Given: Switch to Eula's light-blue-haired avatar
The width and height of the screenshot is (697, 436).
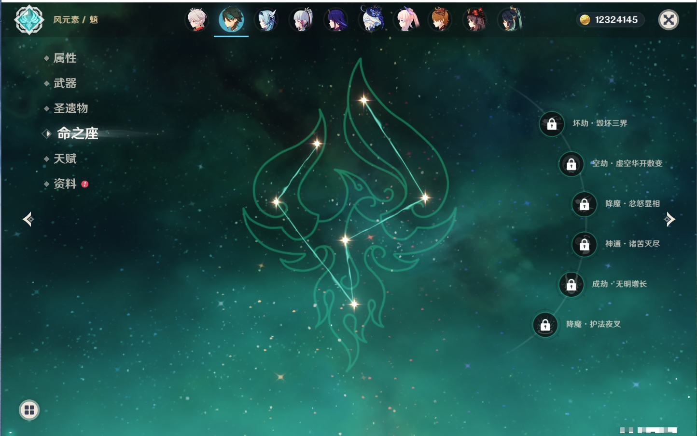Looking at the screenshot, I should tap(266, 20).
